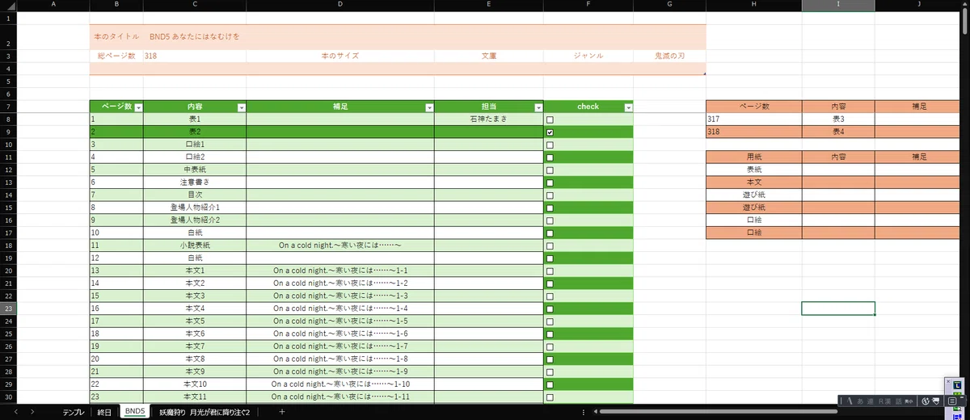
Task: Select the selected empty cell in column I
Action: pos(838,309)
